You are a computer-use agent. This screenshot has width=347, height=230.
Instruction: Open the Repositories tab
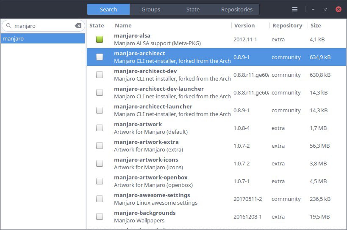point(236,9)
